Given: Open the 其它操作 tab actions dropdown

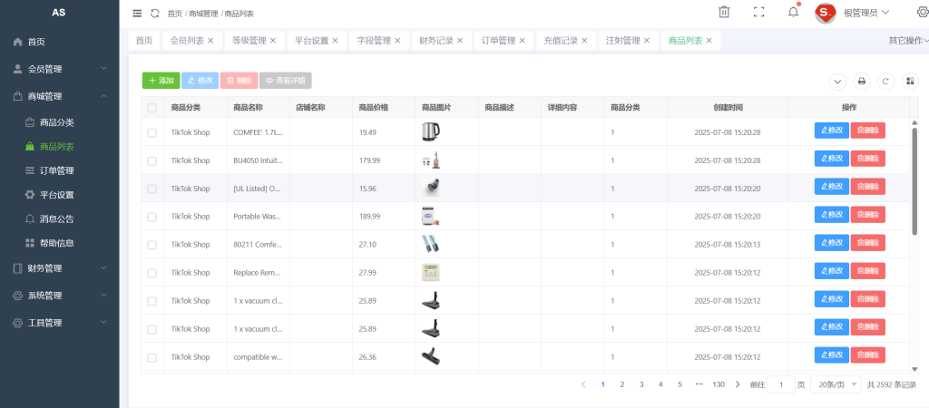Looking at the screenshot, I should 907,41.
